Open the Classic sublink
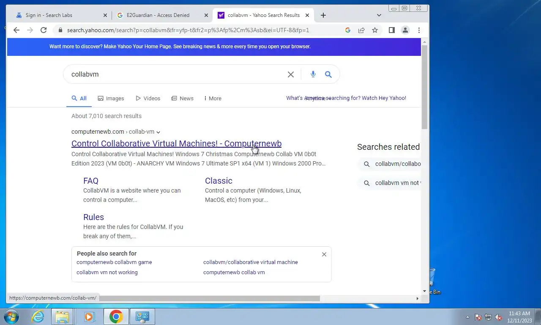Image resolution: width=541 pixels, height=325 pixels. tap(219, 181)
